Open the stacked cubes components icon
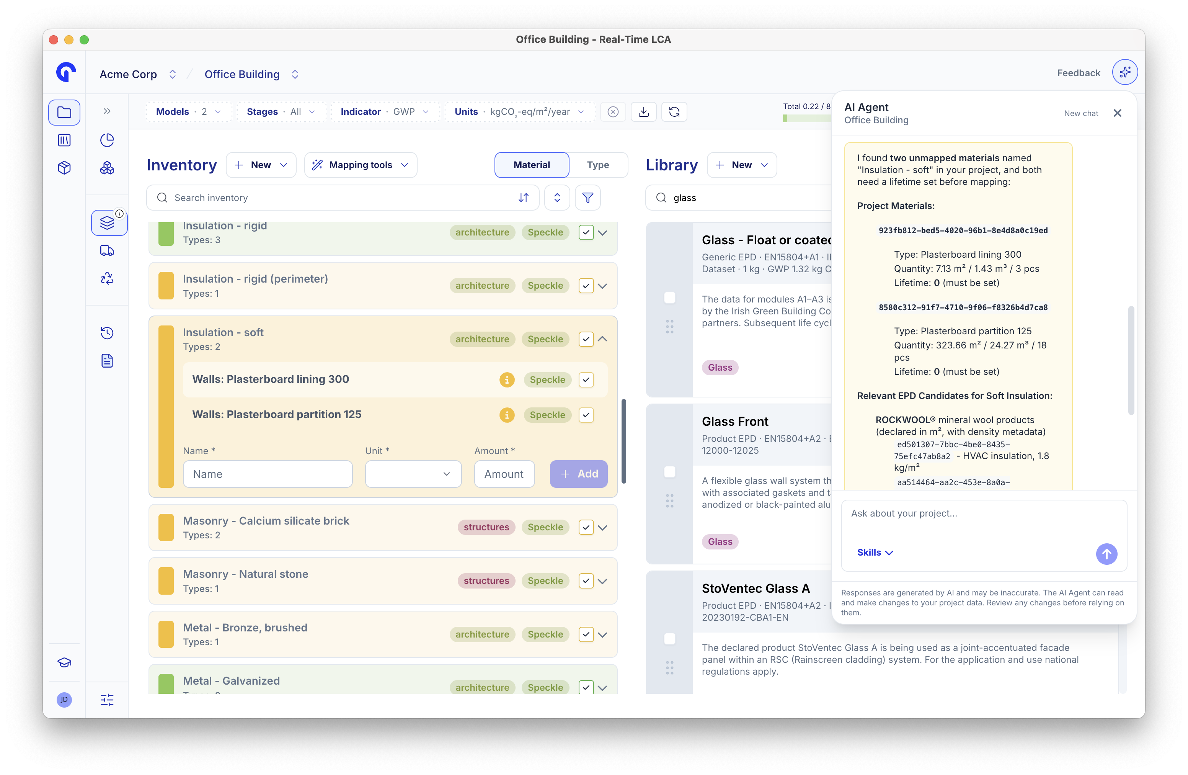The image size is (1188, 775). [107, 168]
